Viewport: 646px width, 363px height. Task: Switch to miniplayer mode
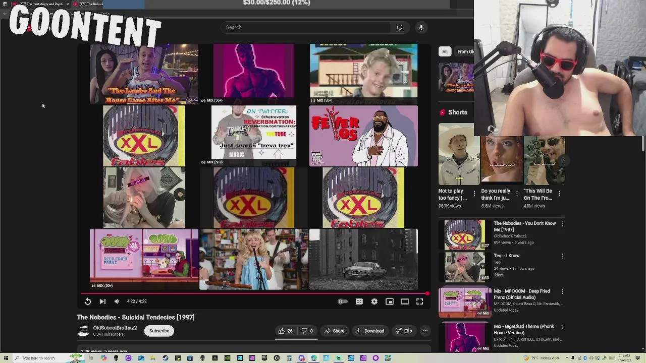pyautogui.click(x=390, y=301)
